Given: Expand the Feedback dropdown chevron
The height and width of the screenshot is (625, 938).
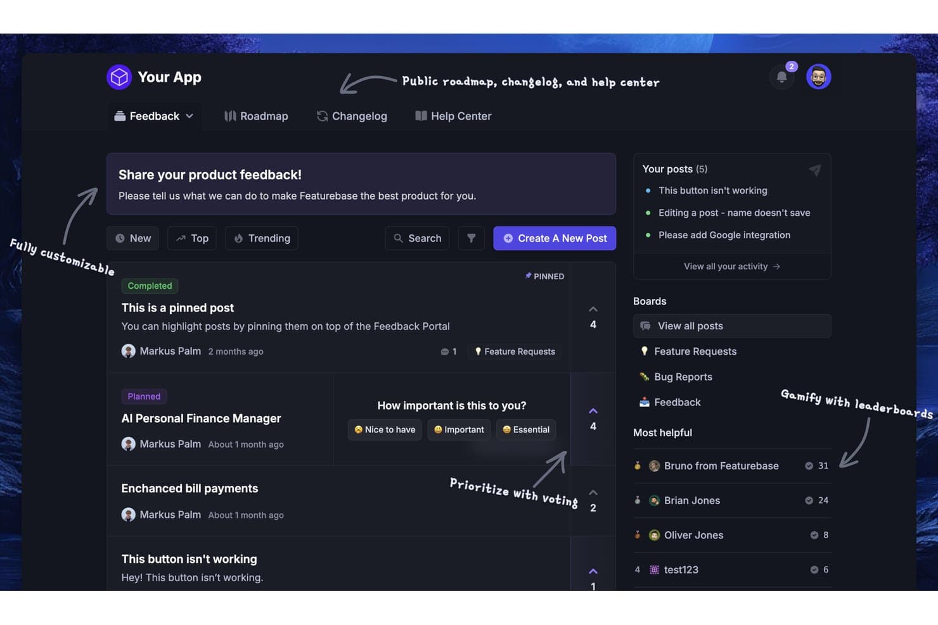Looking at the screenshot, I should [x=190, y=117].
